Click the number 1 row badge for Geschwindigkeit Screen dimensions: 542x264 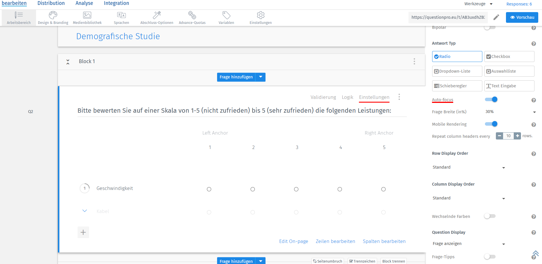(x=85, y=188)
